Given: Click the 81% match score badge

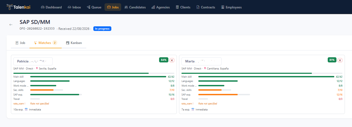Looking at the screenshot, I should pyautogui.click(x=332, y=60).
